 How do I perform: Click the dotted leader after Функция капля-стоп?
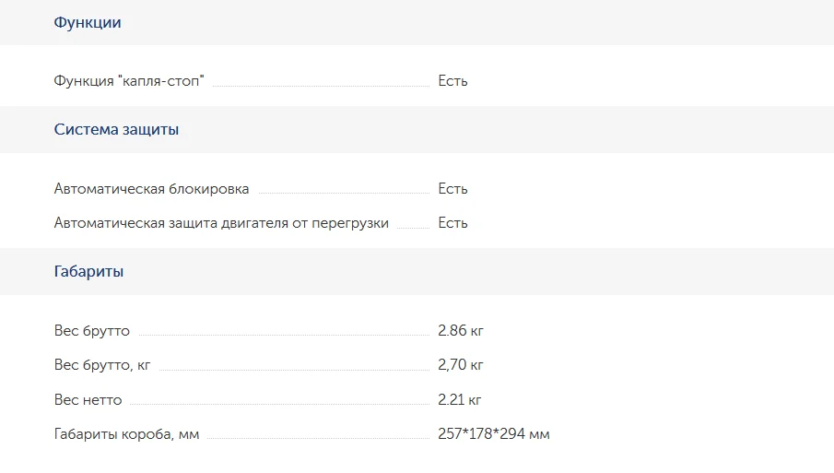pos(322,86)
